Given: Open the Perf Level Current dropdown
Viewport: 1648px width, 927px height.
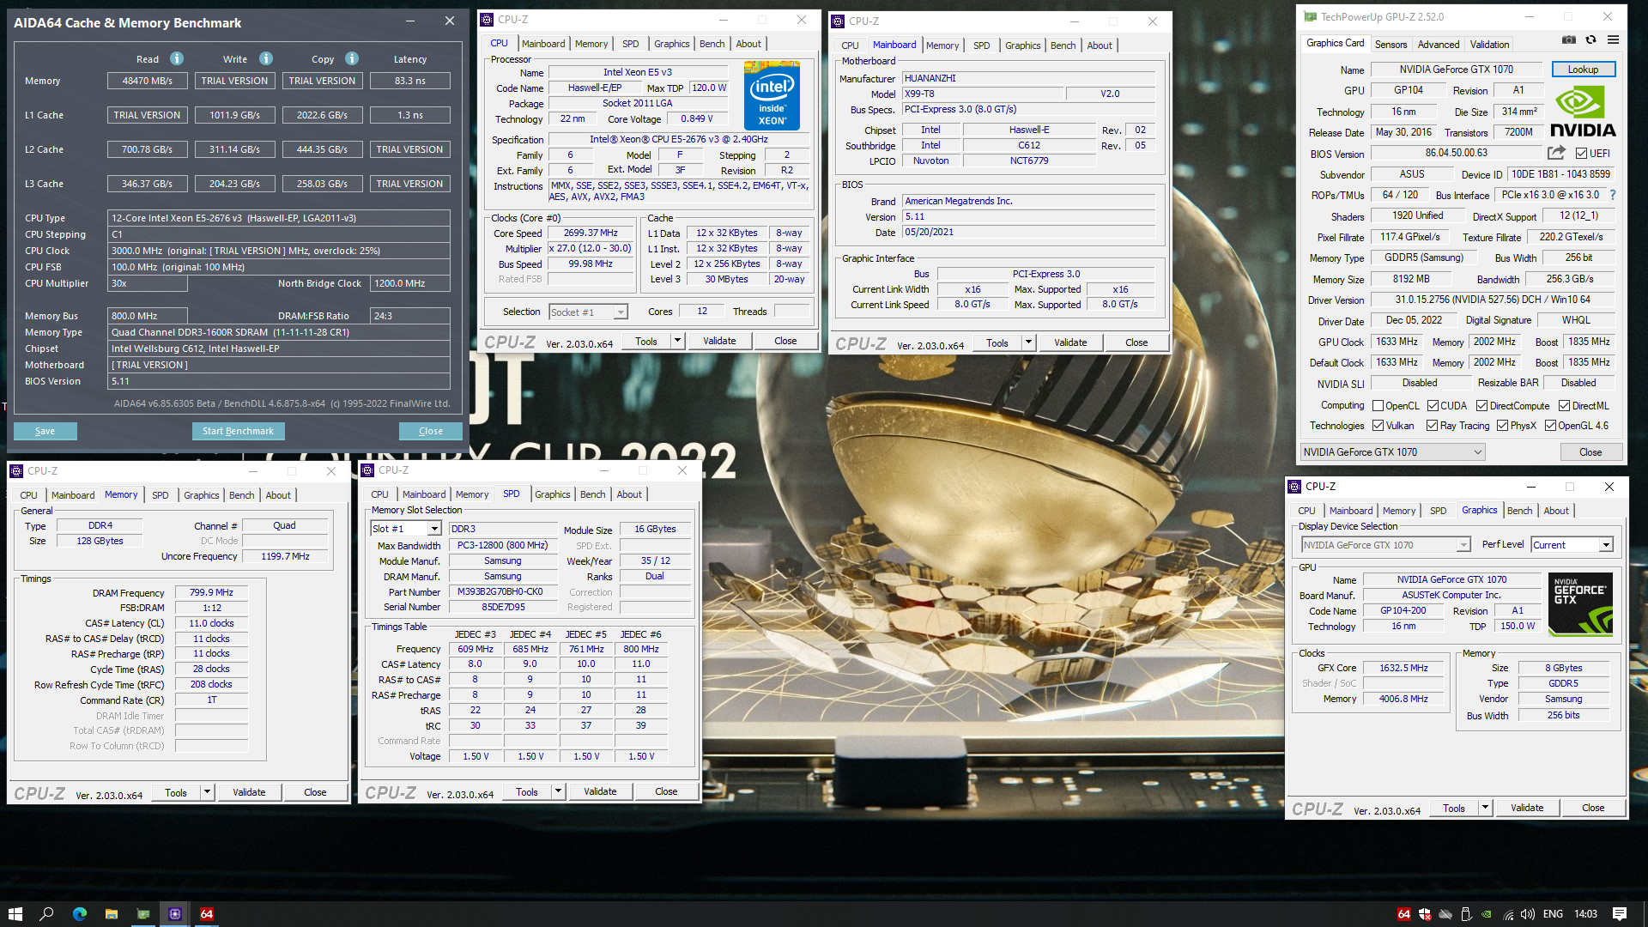Looking at the screenshot, I should pos(1572,545).
